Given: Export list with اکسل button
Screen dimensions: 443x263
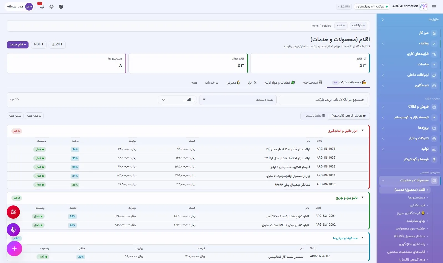Looking at the screenshot, I should tap(57, 45).
